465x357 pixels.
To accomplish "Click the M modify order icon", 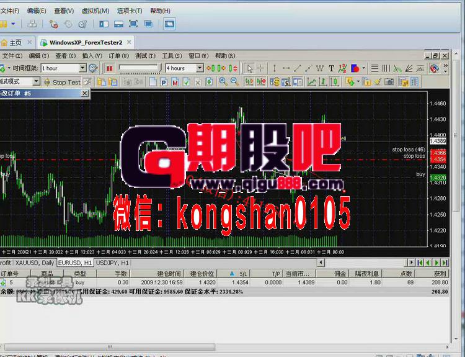I will point(175,82).
